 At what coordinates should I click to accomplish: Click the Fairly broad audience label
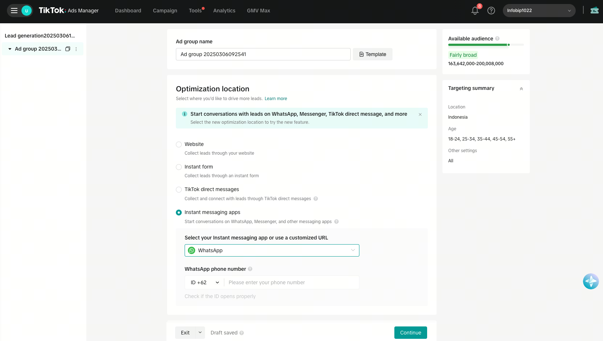tap(463, 55)
